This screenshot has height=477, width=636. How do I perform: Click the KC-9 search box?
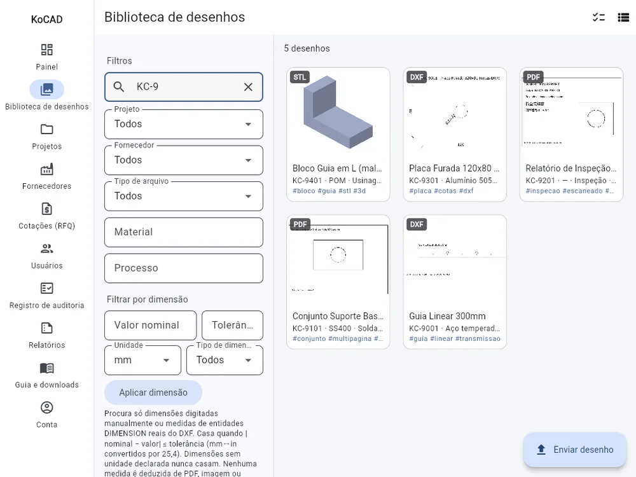[x=184, y=86]
